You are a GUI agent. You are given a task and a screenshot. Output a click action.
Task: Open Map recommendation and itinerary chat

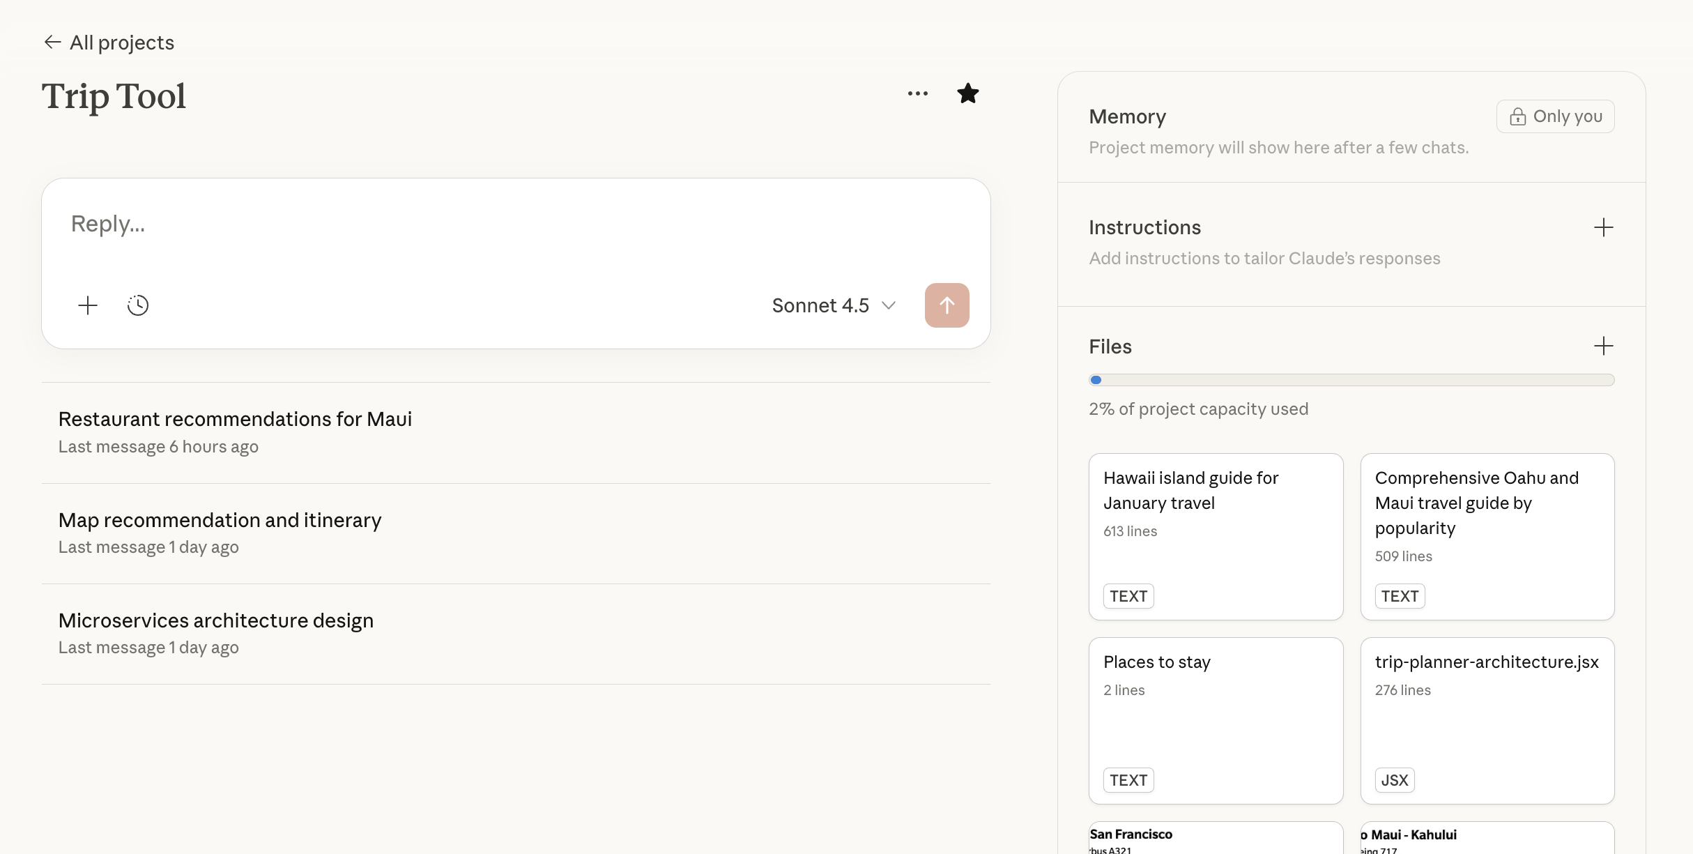(x=220, y=520)
